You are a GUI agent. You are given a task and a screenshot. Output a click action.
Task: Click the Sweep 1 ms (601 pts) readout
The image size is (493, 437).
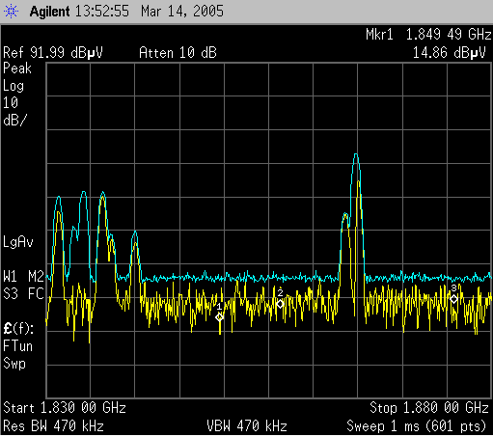pos(417,426)
